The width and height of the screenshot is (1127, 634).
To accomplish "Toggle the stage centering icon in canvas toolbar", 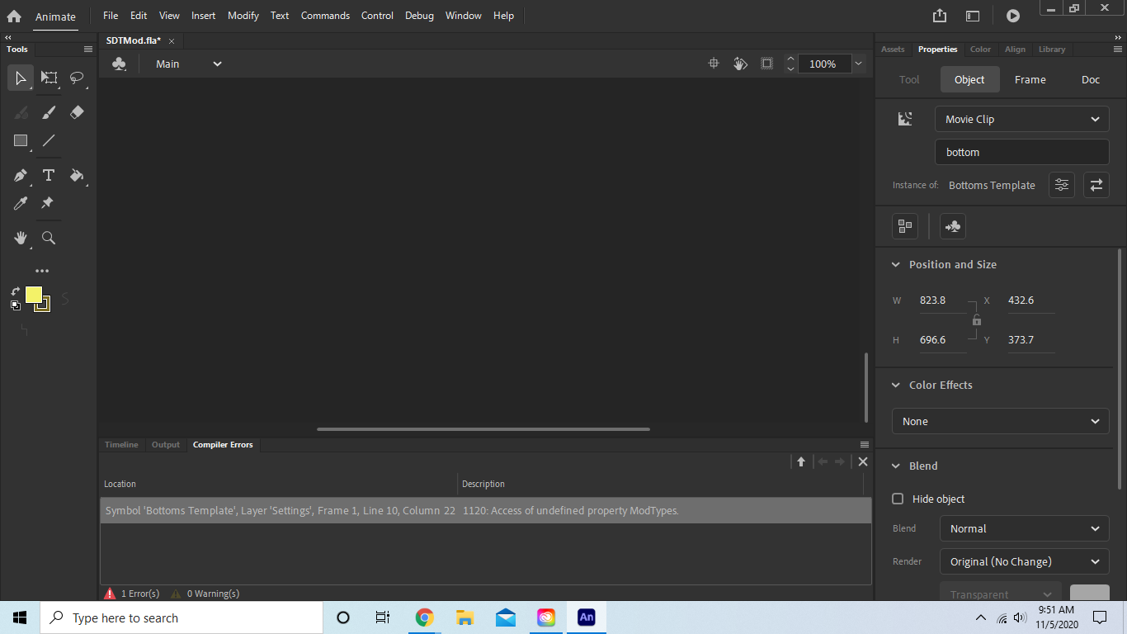I will click(x=713, y=63).
